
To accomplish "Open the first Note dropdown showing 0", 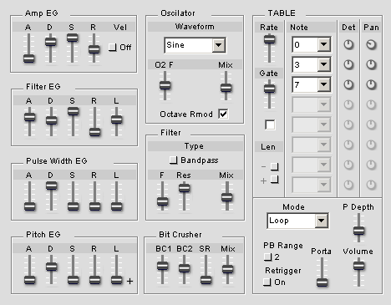I will click(312, 44).
